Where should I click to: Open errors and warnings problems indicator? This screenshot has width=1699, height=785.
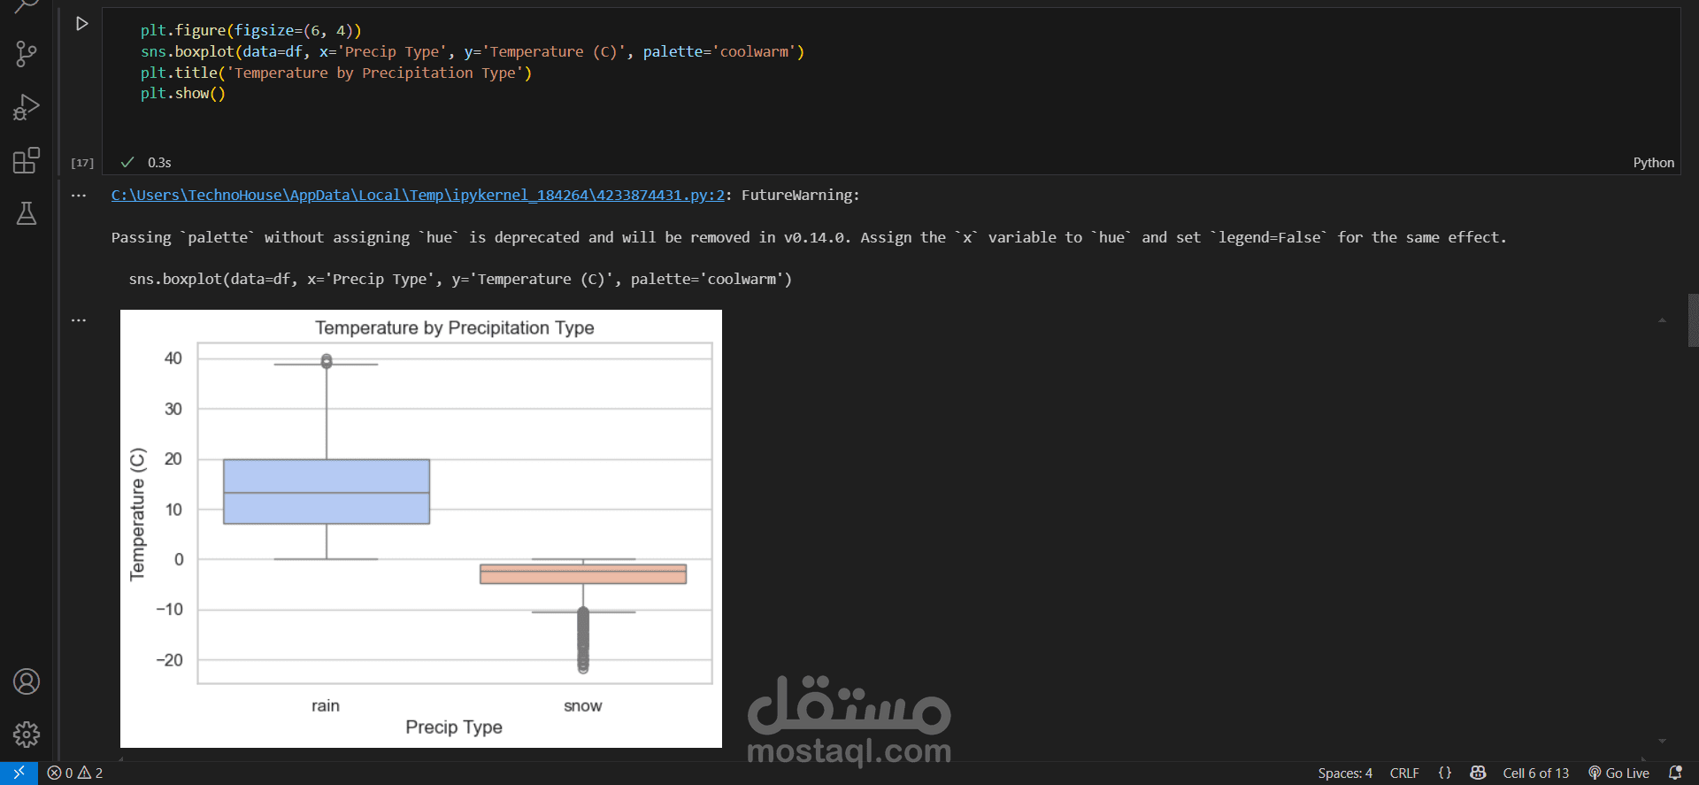click(75, 773)
